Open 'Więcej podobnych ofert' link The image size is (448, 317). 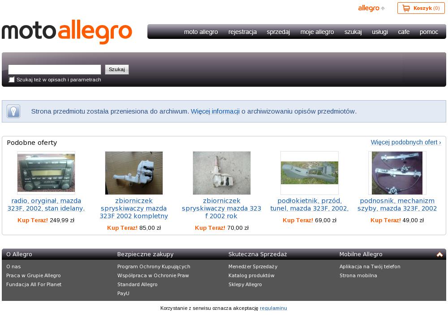406,142
